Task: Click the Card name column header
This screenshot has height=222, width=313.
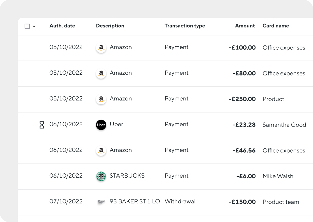Action: coord(275,26)
